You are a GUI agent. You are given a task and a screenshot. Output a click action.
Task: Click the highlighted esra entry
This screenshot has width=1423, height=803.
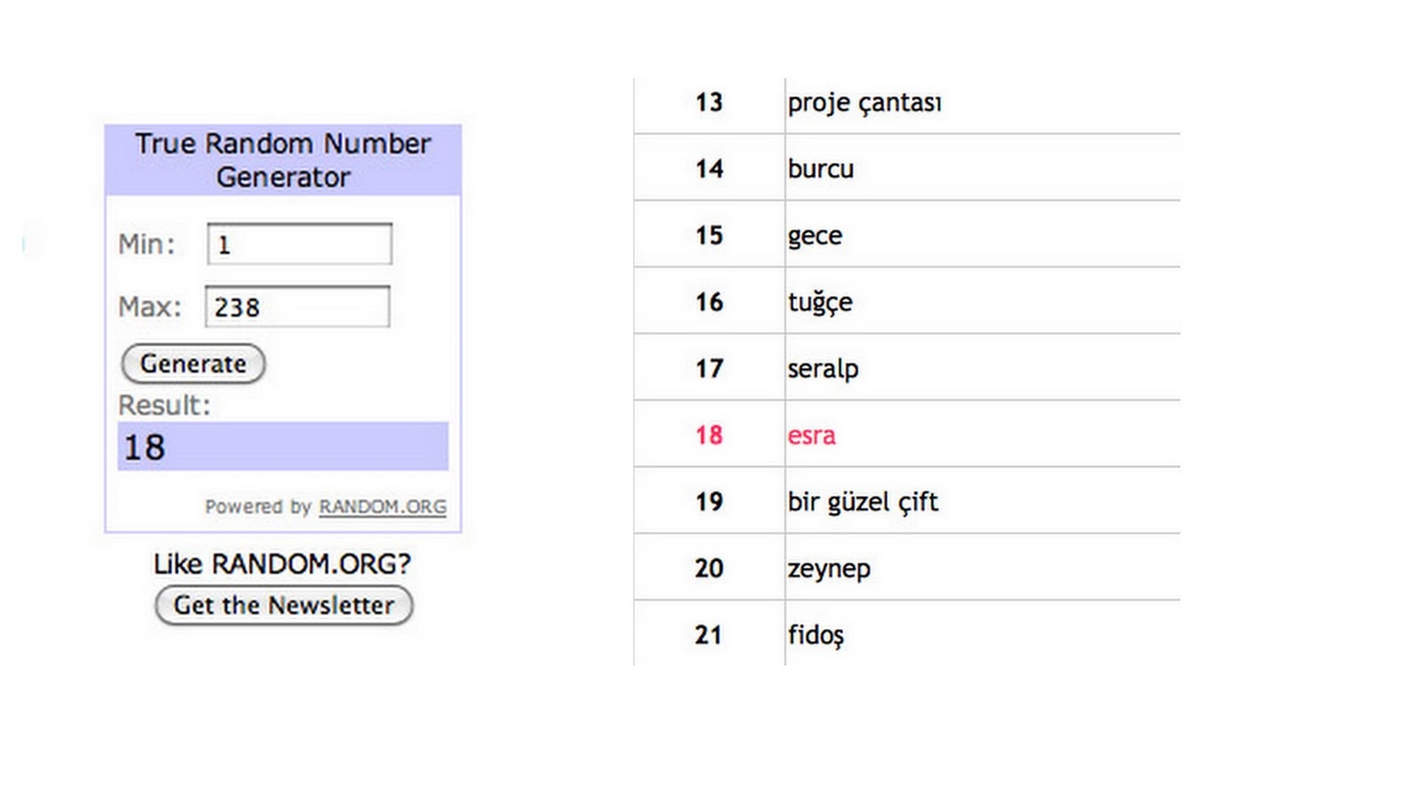click(x=811, y=435)
